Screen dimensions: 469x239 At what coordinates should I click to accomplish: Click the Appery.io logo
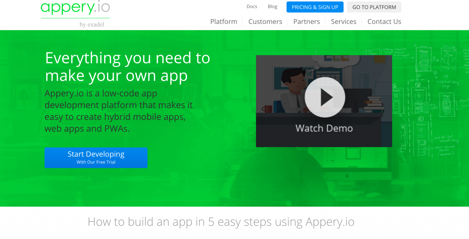(x=75, y=14)
